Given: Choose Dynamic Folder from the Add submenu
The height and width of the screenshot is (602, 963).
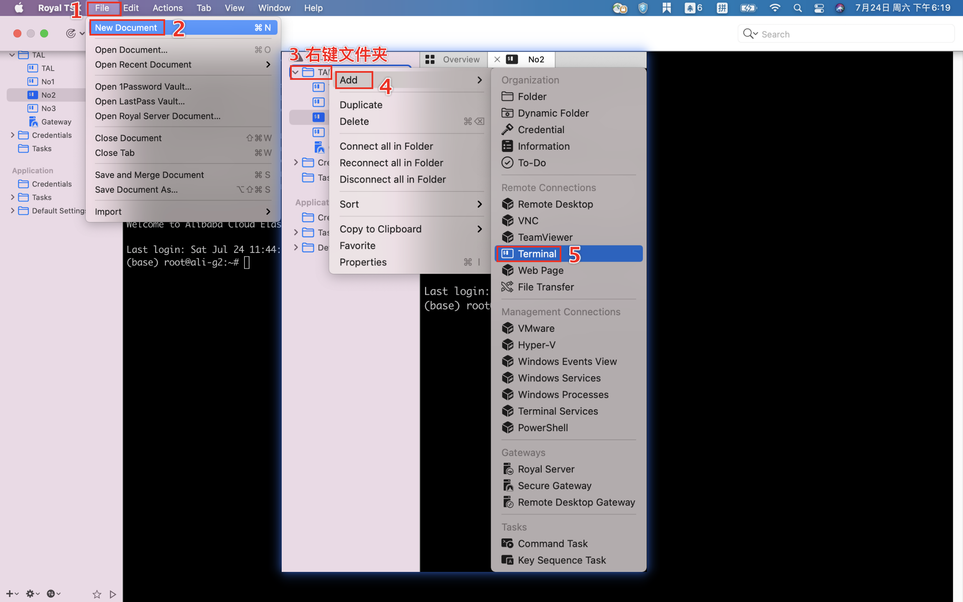Looking at the screenshot, I should click(x=568, y=113).
